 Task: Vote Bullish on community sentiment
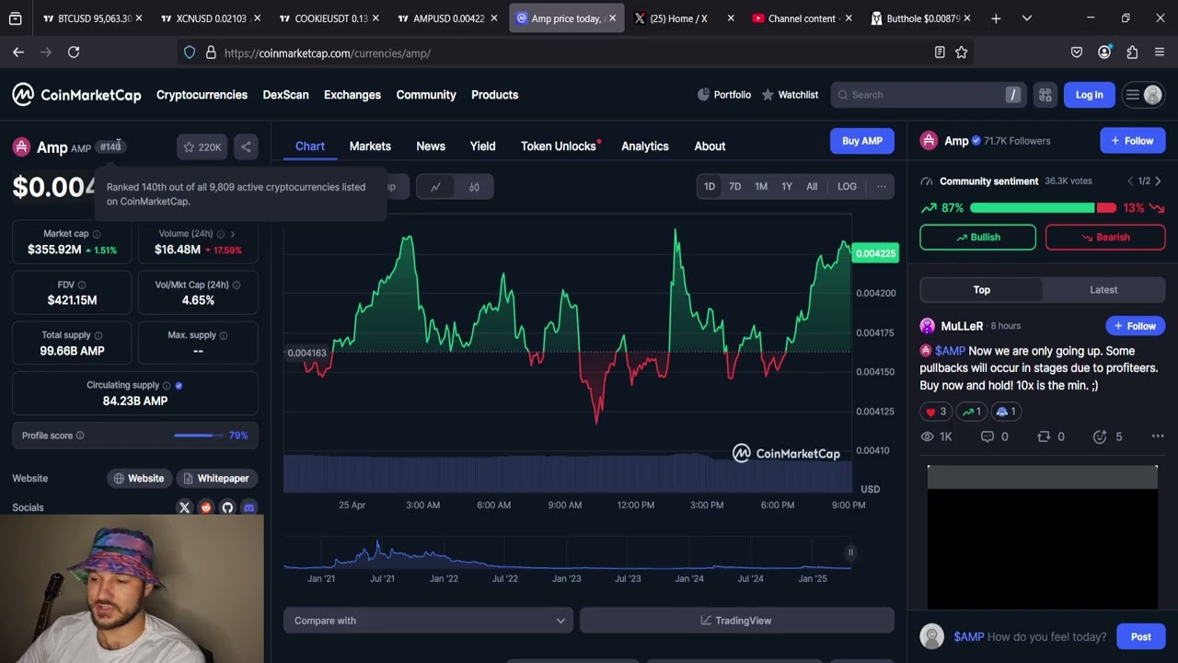coord(977,238)
